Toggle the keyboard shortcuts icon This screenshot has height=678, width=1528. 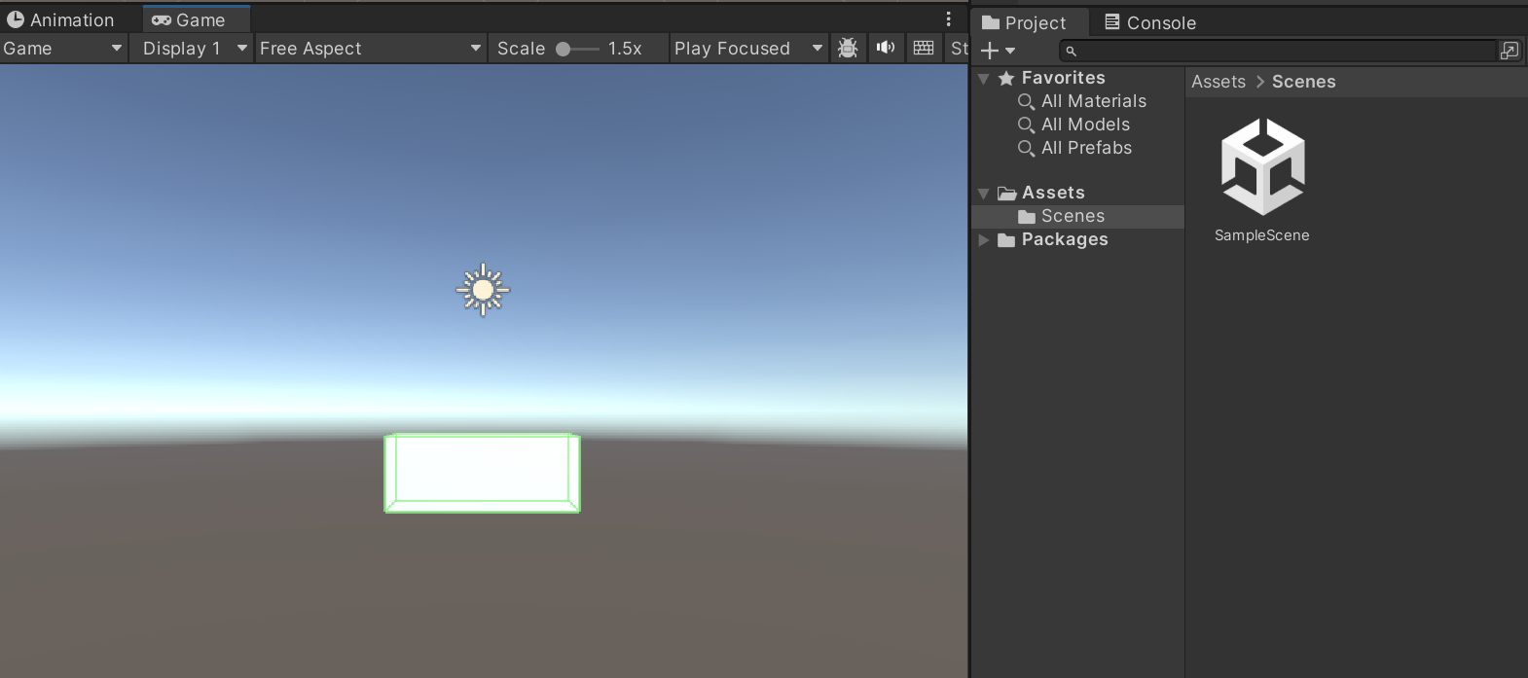pyautogui.click(x=924, y=48)
